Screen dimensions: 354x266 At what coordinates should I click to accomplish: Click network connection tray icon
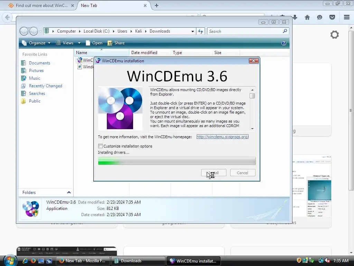321,260
